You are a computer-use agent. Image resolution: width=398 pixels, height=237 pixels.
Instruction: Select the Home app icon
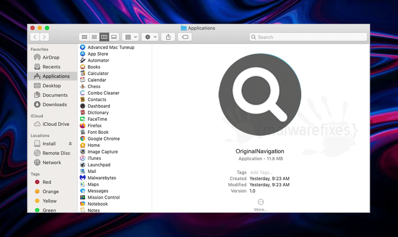click(82, 145)
